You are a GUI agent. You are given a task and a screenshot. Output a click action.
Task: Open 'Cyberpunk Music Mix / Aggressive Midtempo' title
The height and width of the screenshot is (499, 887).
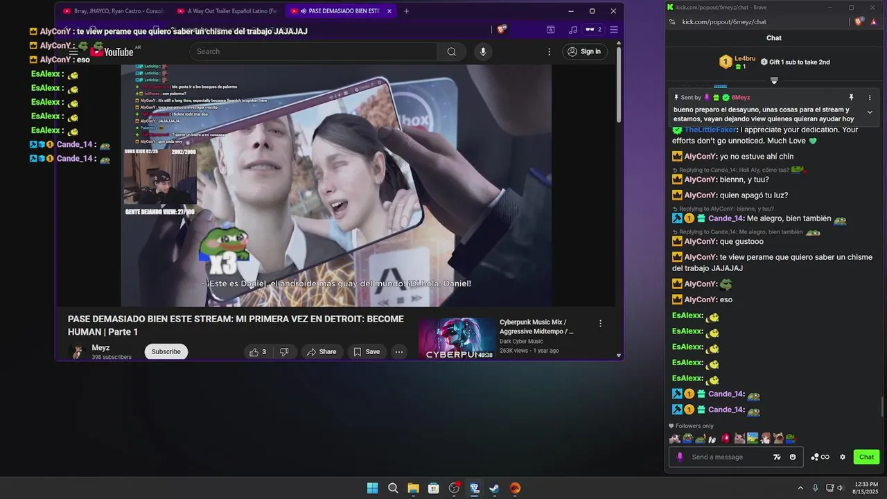point(536,326)
